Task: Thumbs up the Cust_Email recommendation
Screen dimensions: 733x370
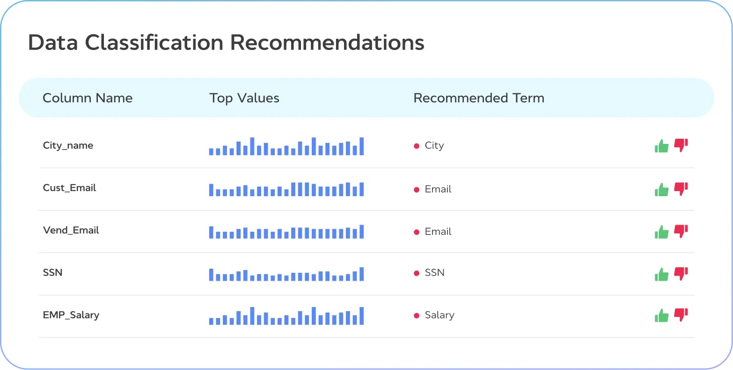Action: tap(661, 190)
